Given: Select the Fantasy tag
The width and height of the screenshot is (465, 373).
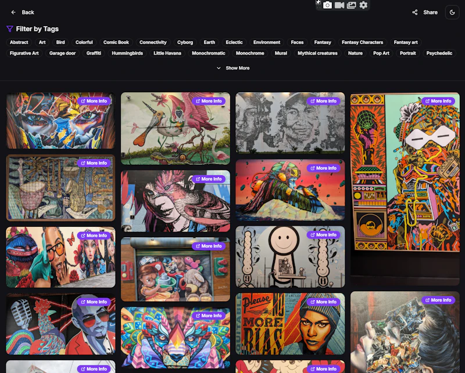Looking at the screenshot, I should coord(323,42).
